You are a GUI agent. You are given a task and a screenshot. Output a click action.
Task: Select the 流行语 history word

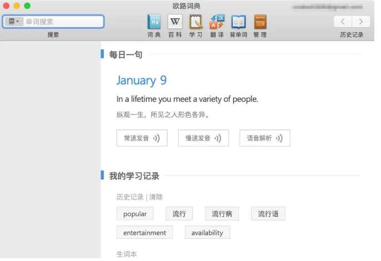[268, 214]
